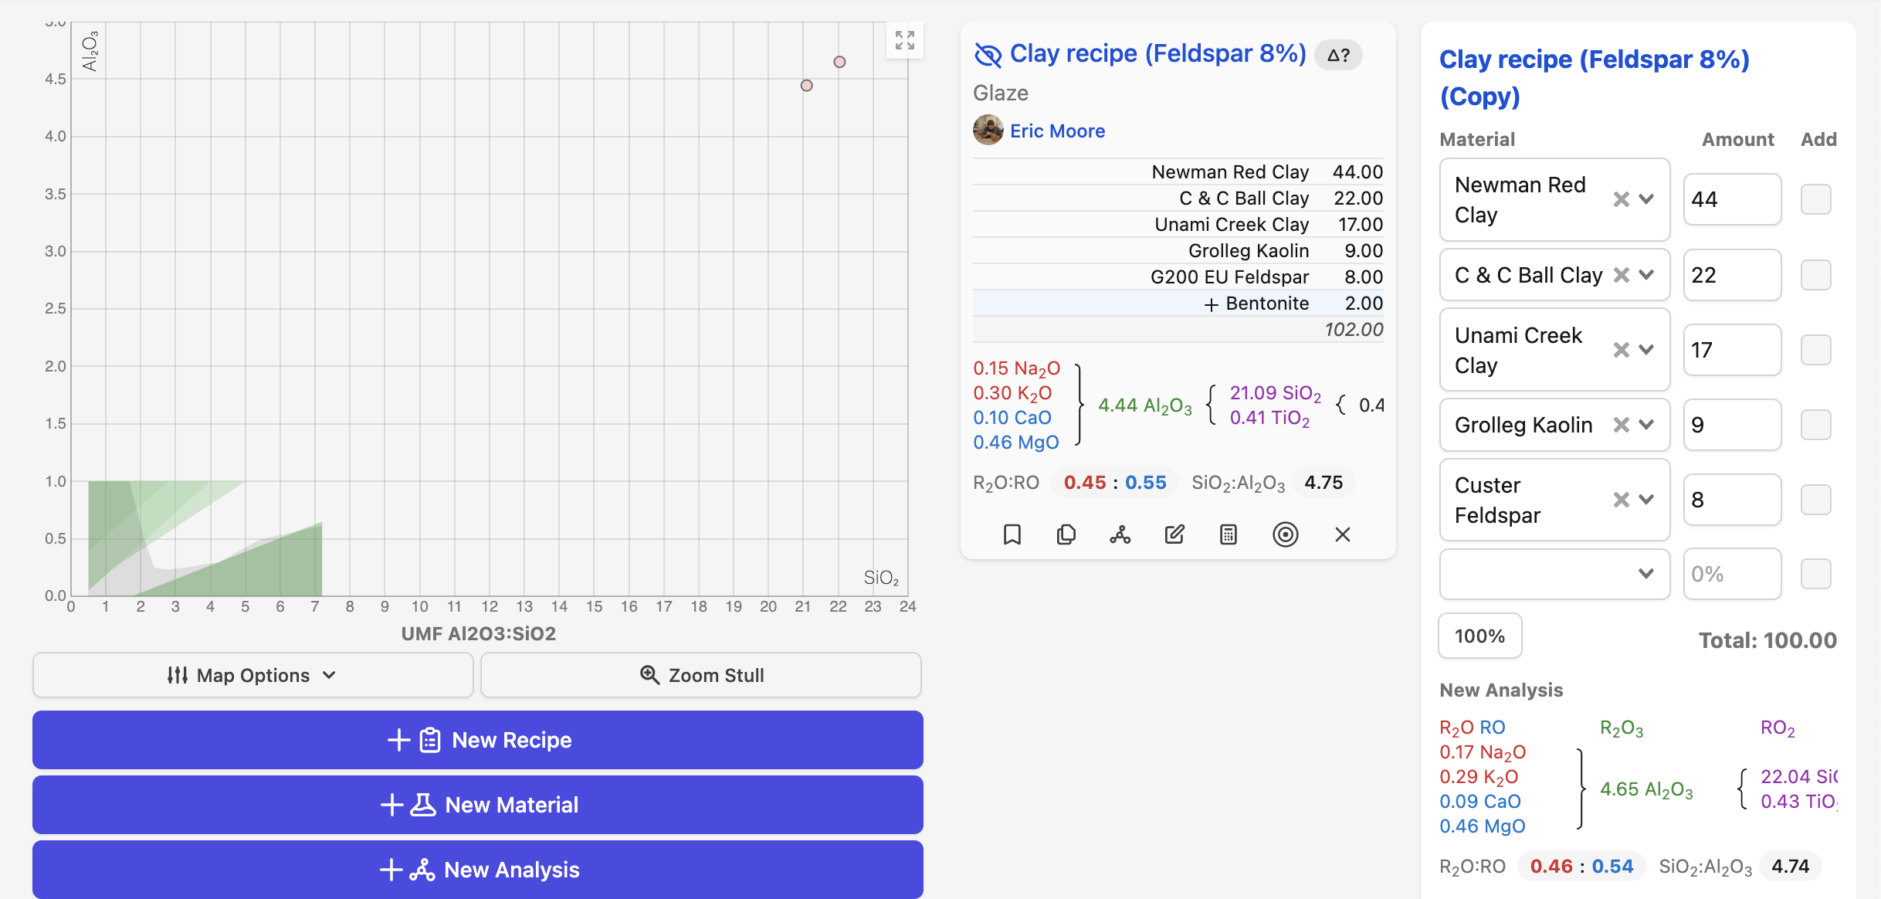Clear Unami Creek Clay with X icon
The width and height of the screenshot is (1881, 899).
pyautogui.click(x=1621, y=350)
